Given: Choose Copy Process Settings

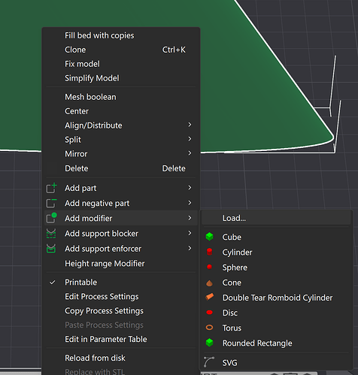Looking at the screenshot, I should [x=120, y=311].
